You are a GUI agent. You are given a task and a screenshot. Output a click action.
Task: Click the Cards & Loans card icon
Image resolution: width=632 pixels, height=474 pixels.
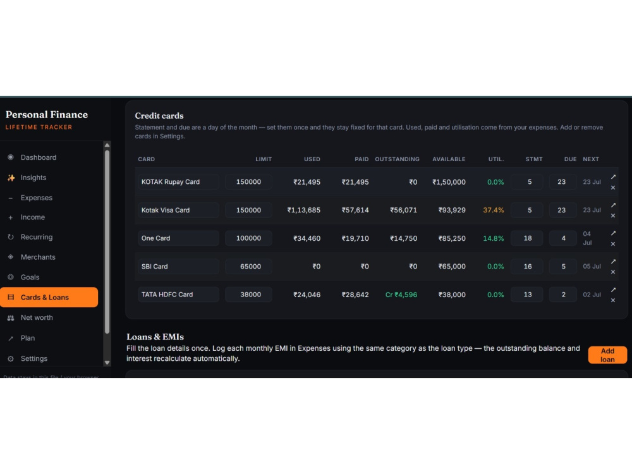pos(11,297)
